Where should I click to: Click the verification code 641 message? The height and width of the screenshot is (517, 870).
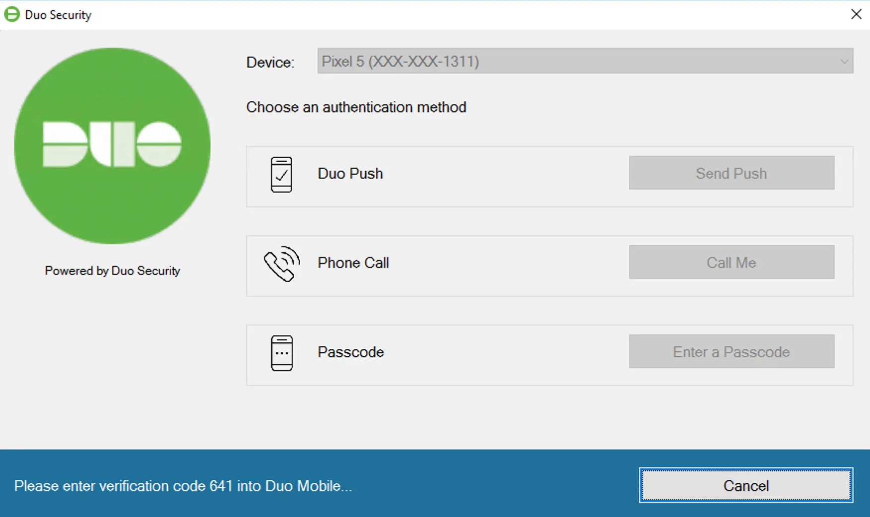tap(183, 486)
